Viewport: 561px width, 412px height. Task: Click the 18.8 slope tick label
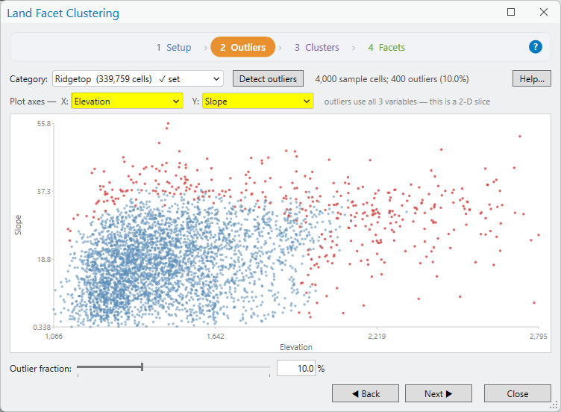click(x=44, y=260)
